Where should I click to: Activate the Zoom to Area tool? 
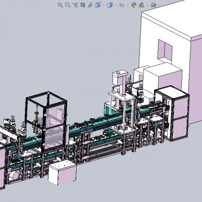pyautogui.click(x=68, y=5)
